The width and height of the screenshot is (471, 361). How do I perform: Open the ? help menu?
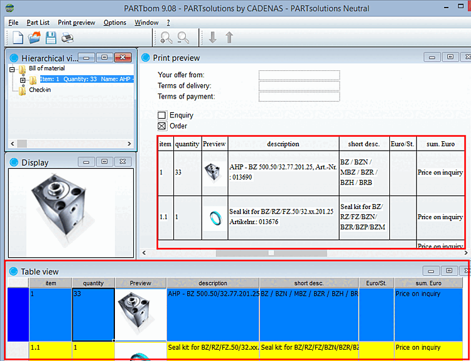click(168, 23)
